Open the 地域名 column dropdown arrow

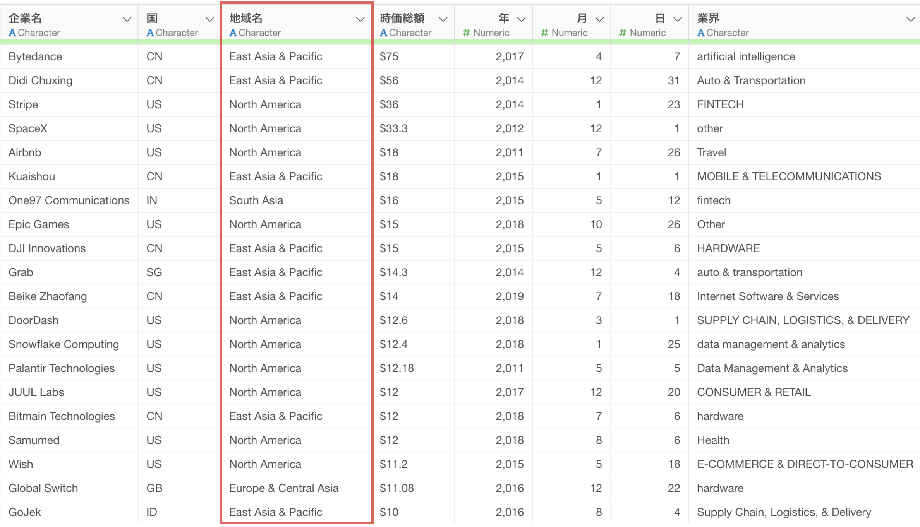pos(360,19)
